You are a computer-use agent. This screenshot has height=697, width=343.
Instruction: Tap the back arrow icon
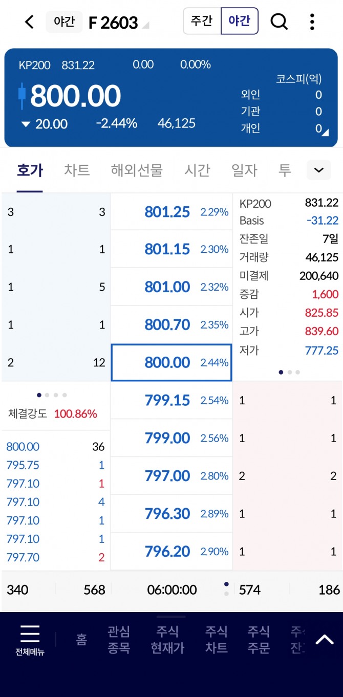pos(29,22)
